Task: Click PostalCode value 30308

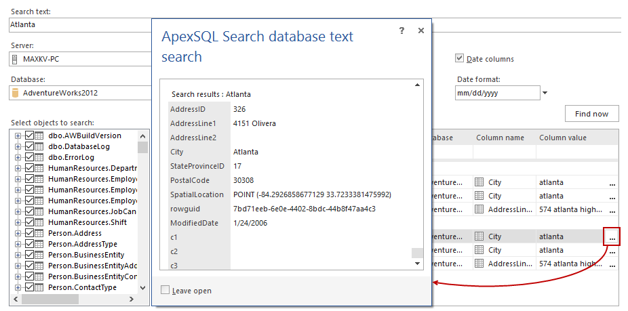Action: click(x=243, y=180)
